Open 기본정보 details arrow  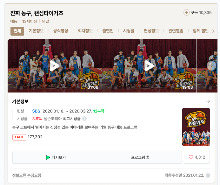208,101
